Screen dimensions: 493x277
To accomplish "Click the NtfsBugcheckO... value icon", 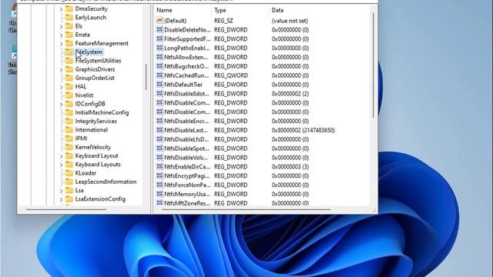I will coord(159,66).
